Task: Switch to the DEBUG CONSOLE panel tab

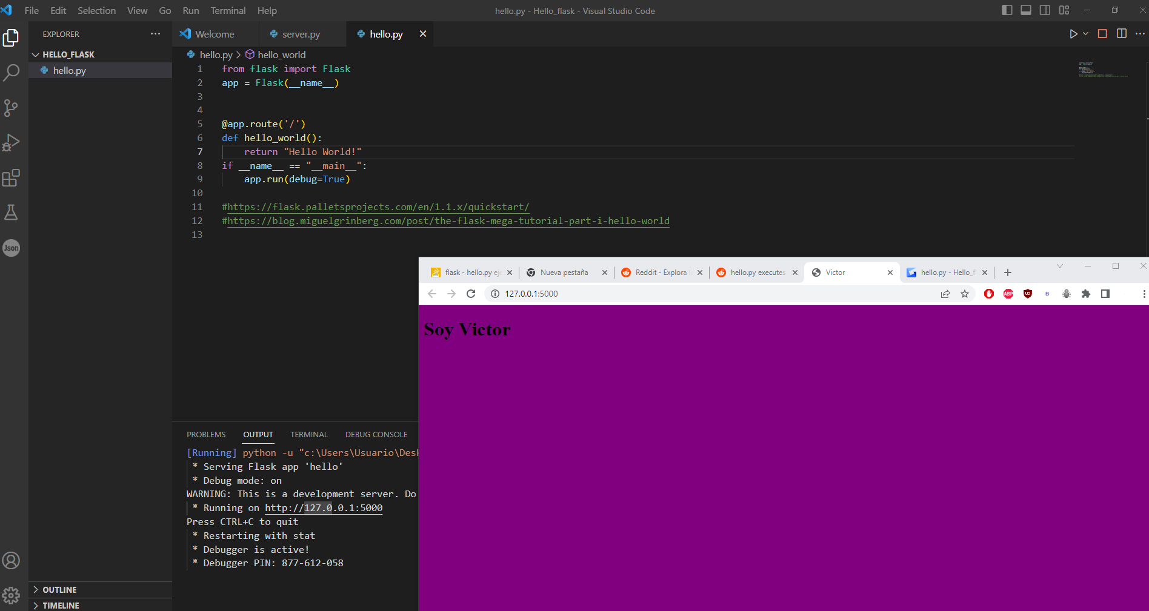Action: 376,435
